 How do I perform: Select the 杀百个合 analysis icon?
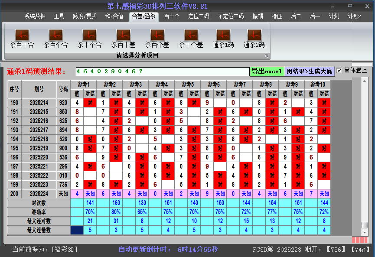[x=56, y=39]
